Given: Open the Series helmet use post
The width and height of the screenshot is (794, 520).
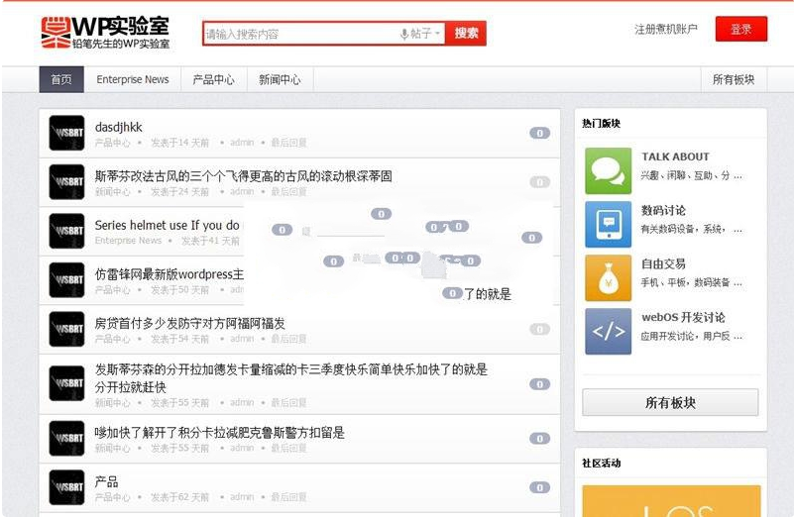Looking at the screenshot, I should pos(168,225).
